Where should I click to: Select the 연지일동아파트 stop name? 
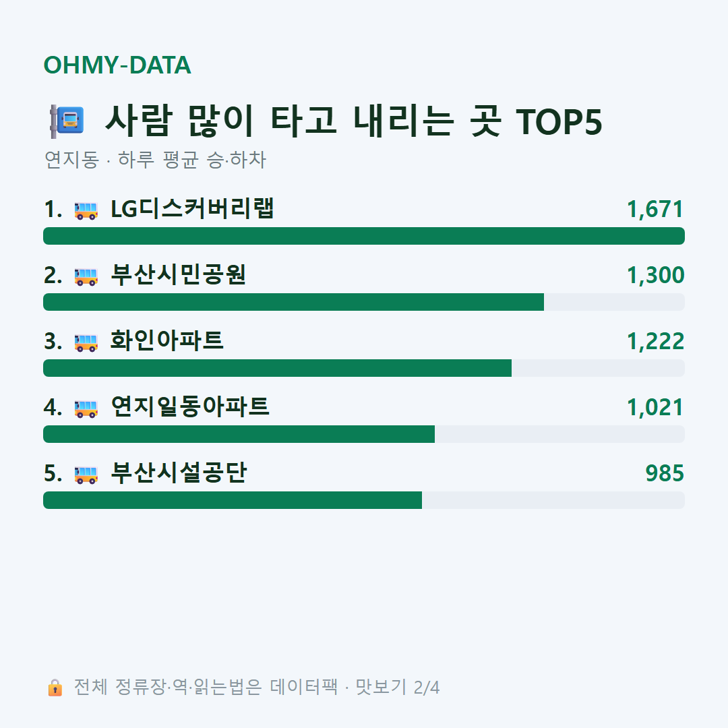(x=190, y=406)
